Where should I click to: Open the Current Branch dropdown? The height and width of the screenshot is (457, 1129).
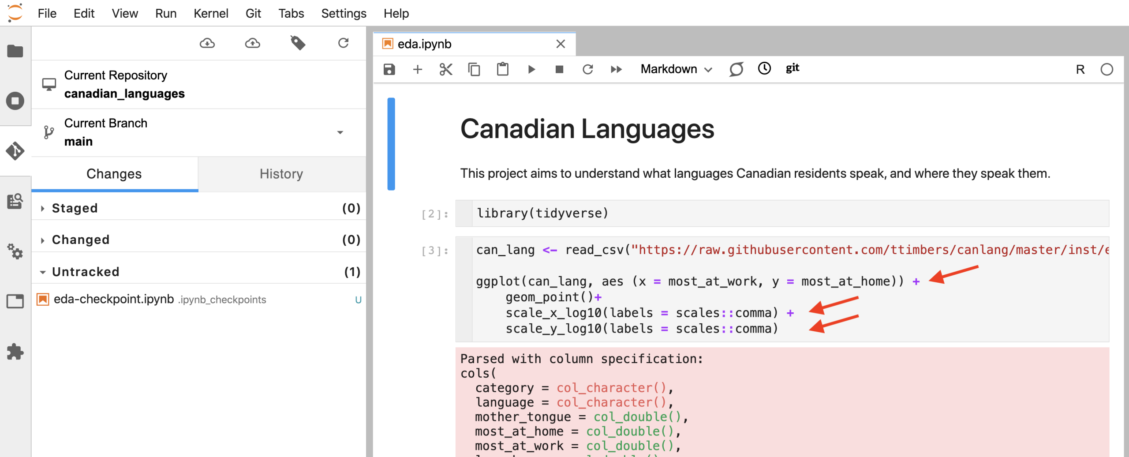click(x=340, y=132)
